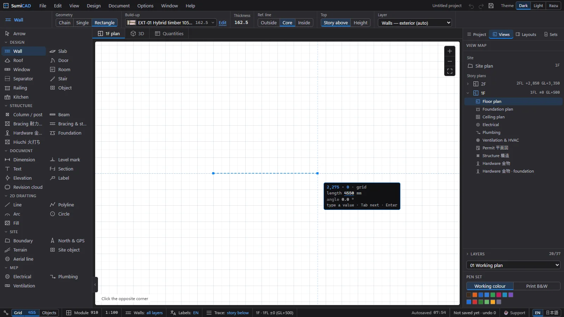The image size is (564, 317).
Task: Set wall top to Height
Action: (x=361, y=23)
